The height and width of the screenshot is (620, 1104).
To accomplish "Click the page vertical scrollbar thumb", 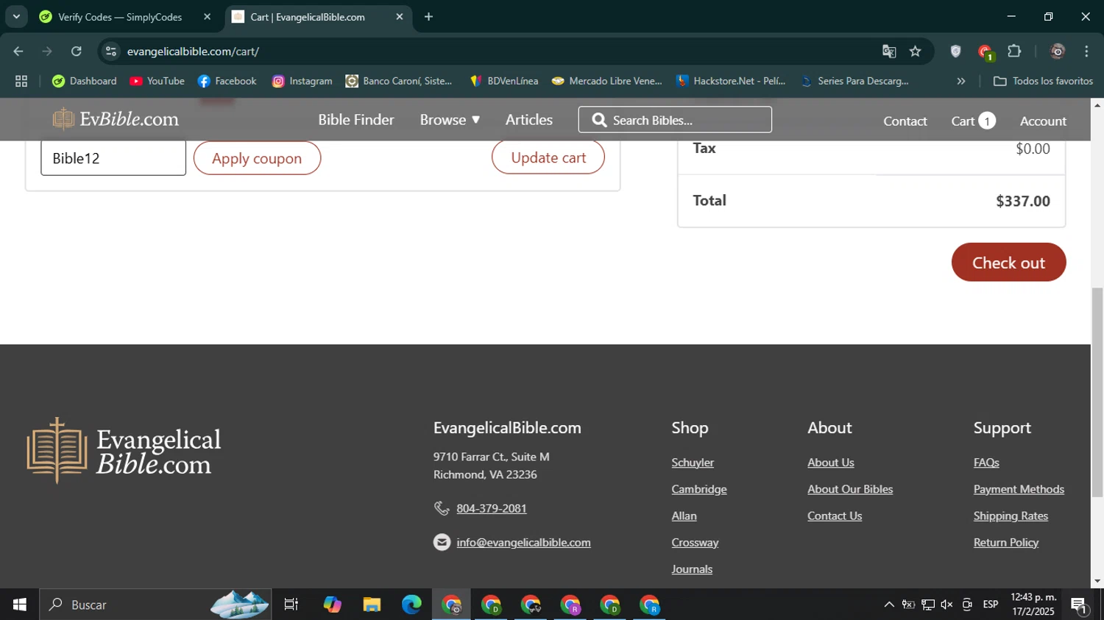I will coord(1097,393).
